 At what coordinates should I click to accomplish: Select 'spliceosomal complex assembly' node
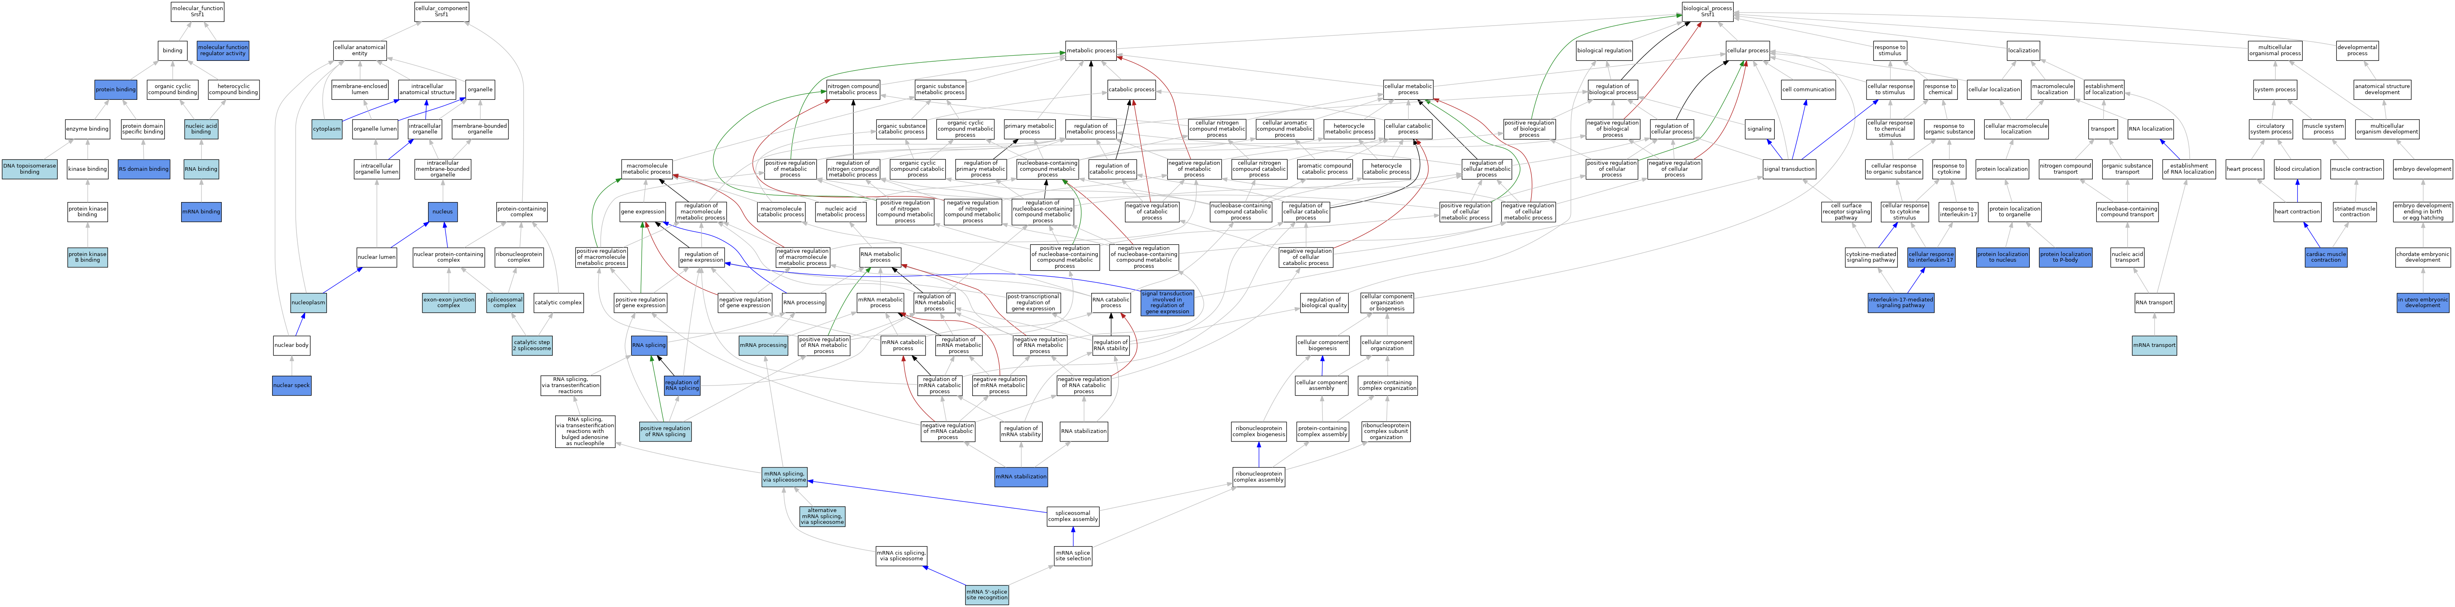point(1073,517)
